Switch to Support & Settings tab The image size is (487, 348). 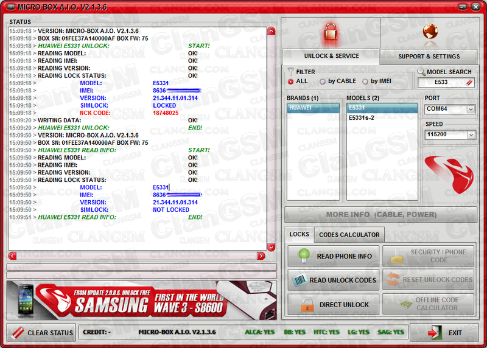pos(429,57)
